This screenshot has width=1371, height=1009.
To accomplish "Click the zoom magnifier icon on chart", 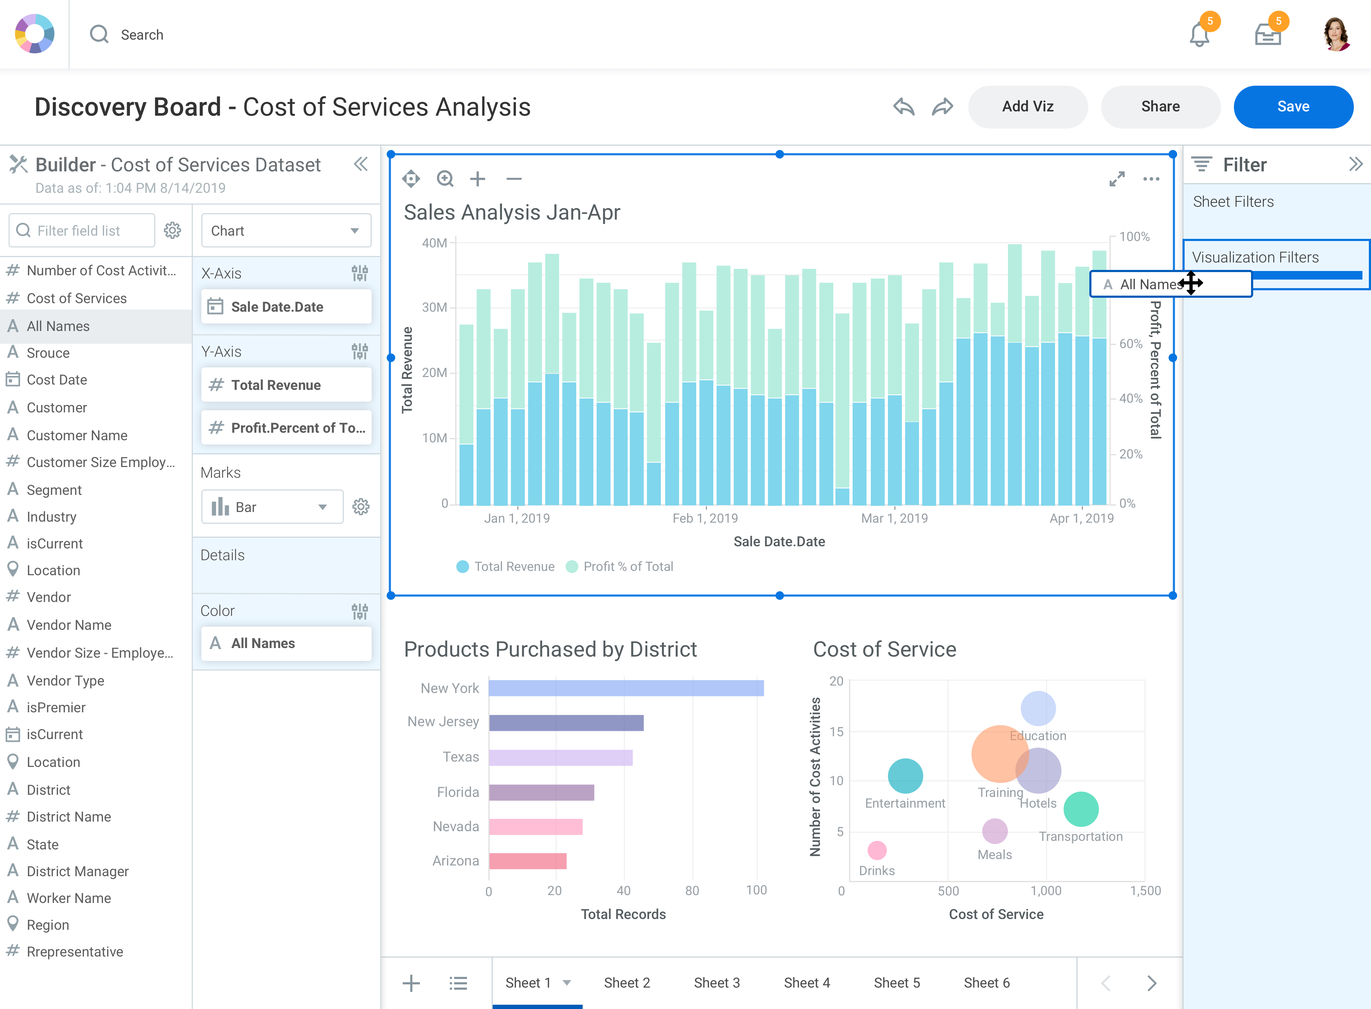I will pos(445,179).
